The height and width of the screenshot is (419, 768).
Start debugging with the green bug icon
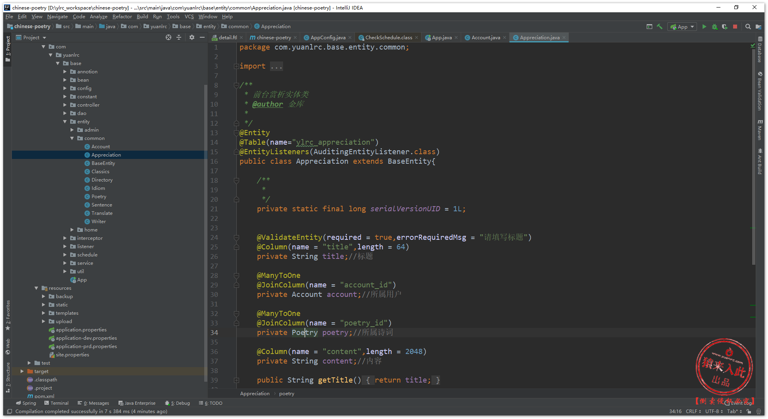(714, 27)
